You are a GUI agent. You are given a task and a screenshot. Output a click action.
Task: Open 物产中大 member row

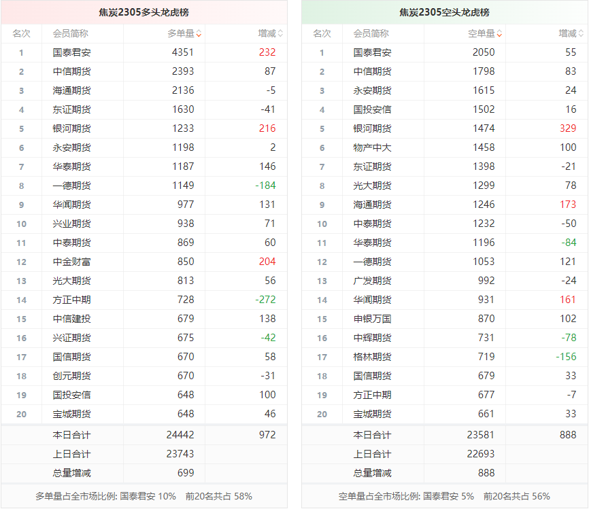372,147
